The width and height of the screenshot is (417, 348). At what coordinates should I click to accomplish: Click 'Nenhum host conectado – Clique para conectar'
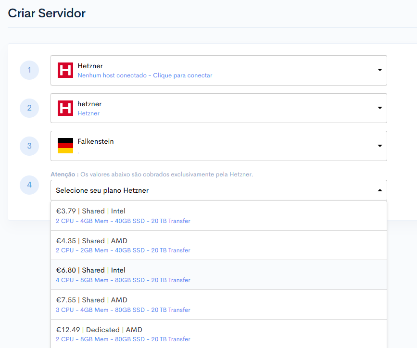click(145, 75)
